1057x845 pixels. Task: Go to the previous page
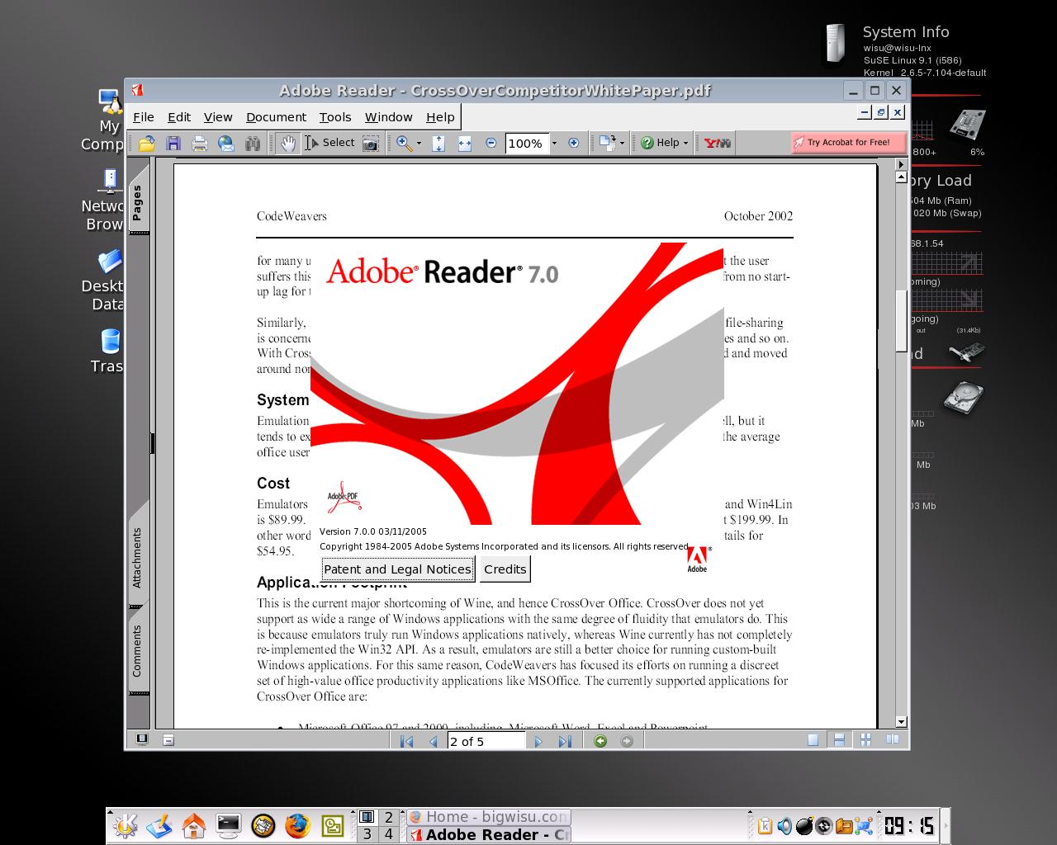(x=433, y=741)
